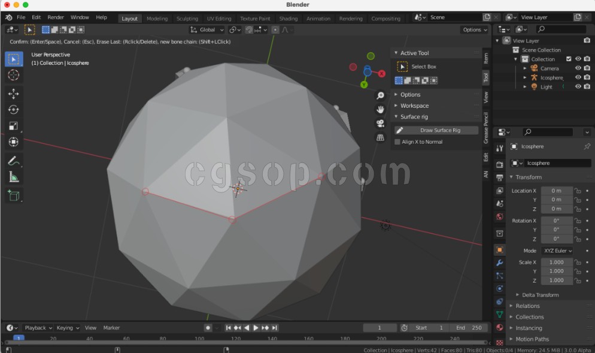Open the Output properties printer tab
The height and width of the screenshot is (353, 595).
tap(500, 177)
